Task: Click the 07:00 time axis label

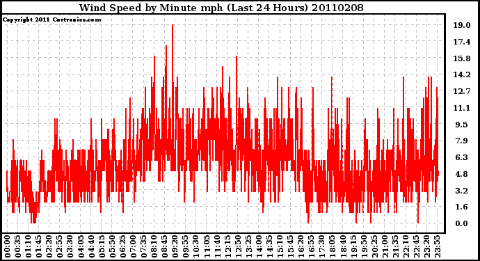Action: tap(133, 246)
